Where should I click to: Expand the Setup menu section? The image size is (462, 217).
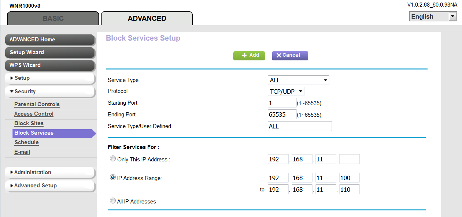pyautogui.click(x=50, y=78)
